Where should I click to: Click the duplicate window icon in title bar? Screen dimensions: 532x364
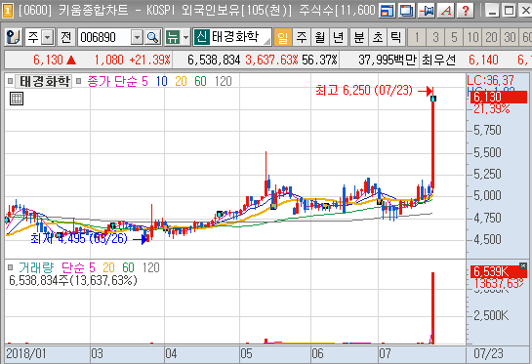[406, 11]
